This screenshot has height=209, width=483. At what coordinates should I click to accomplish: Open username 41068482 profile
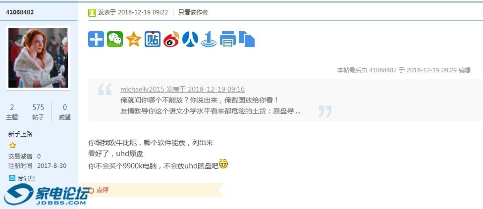click(20, 12)
